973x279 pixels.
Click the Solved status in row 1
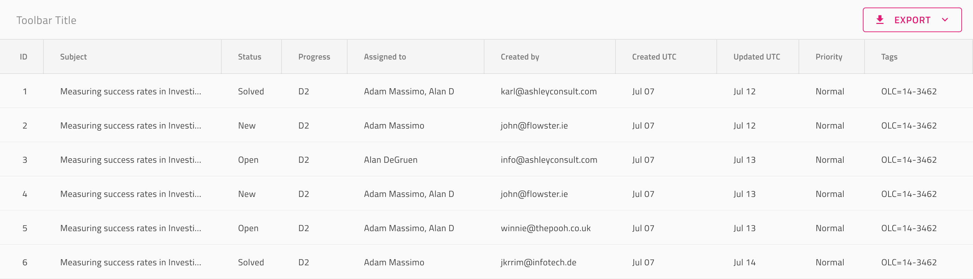coord(251,91)
